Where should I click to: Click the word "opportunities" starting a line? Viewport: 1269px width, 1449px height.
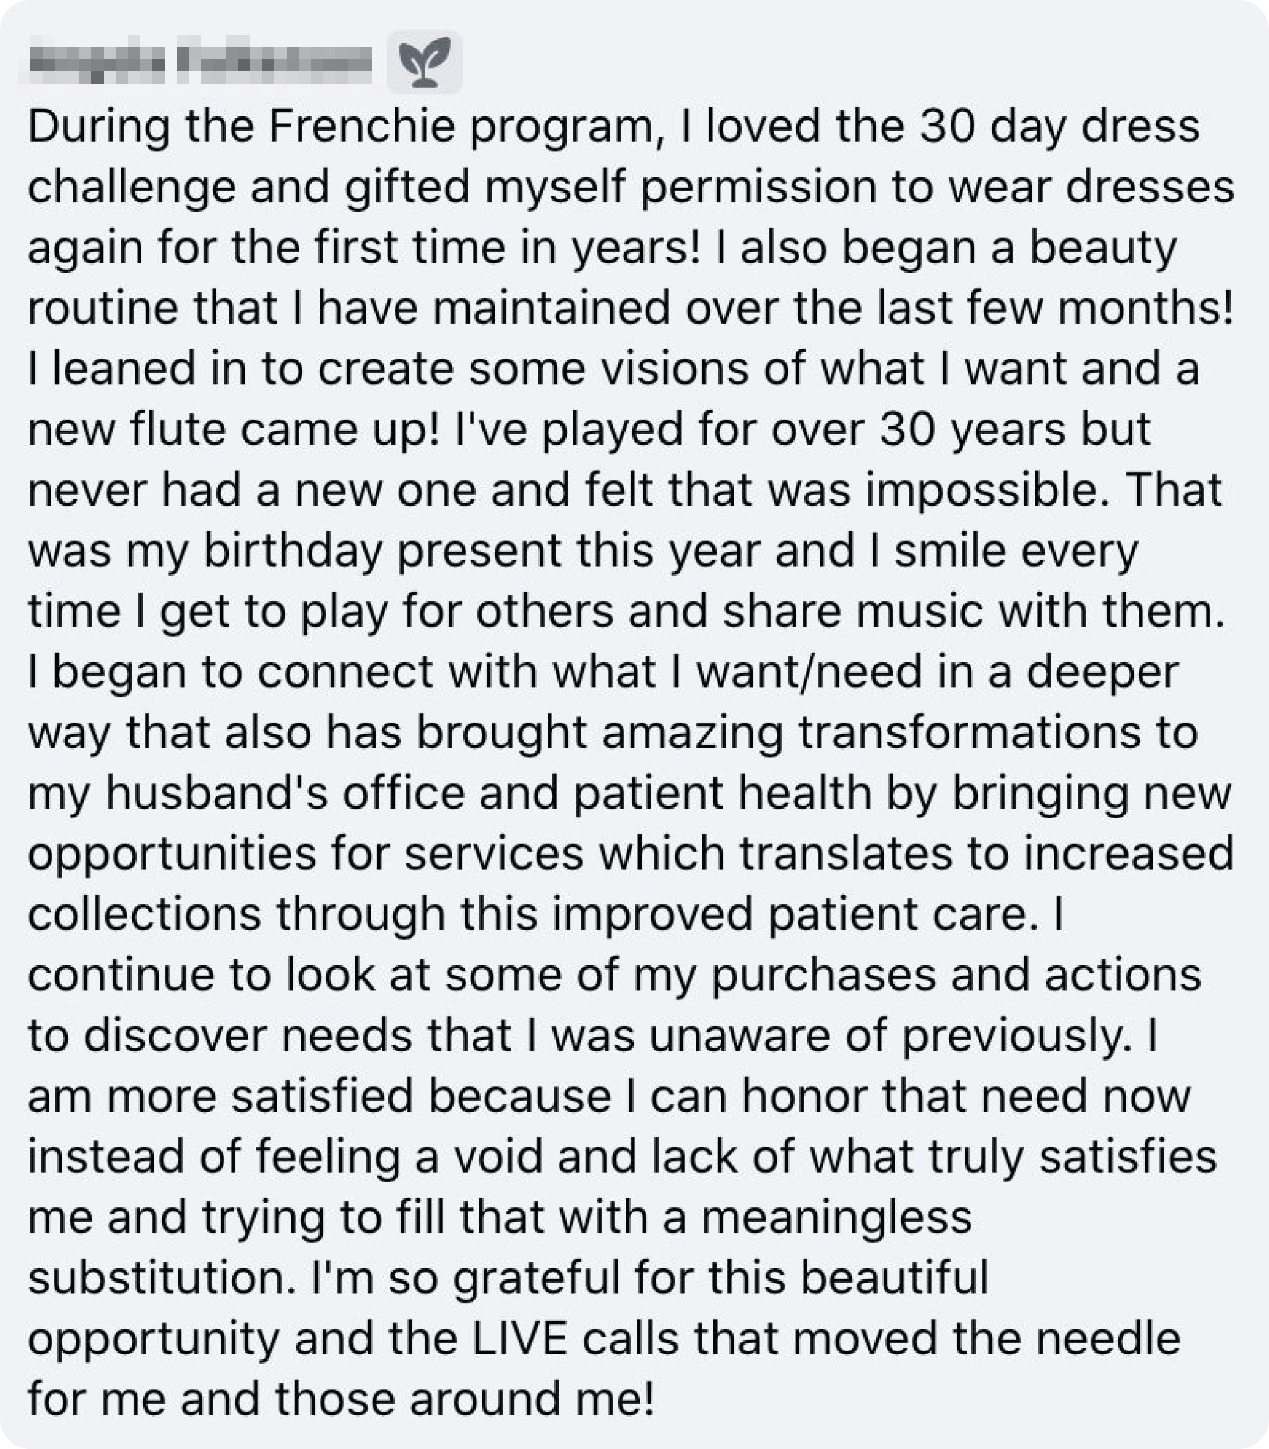coord(172,855)
